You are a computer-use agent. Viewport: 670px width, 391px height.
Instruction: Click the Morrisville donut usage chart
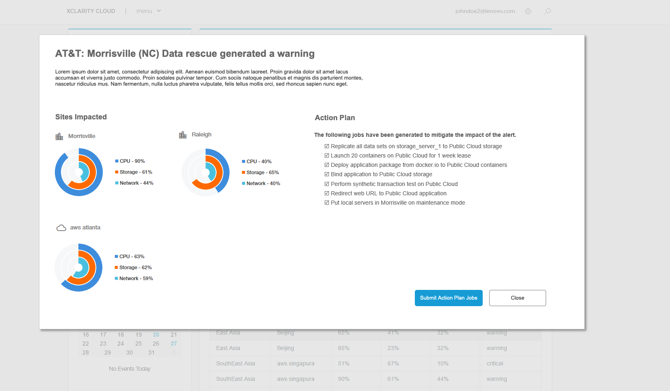[79, 172]
